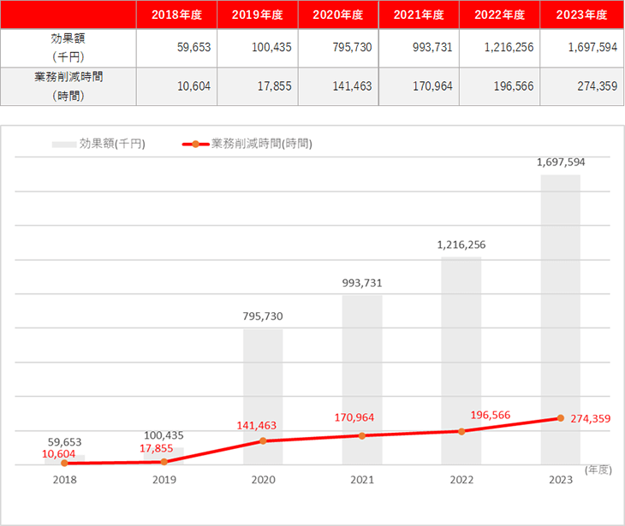The image size is (625, 526).
Task: Click the 効果額(千円) row label in table
Action: (x=68, y=48)
